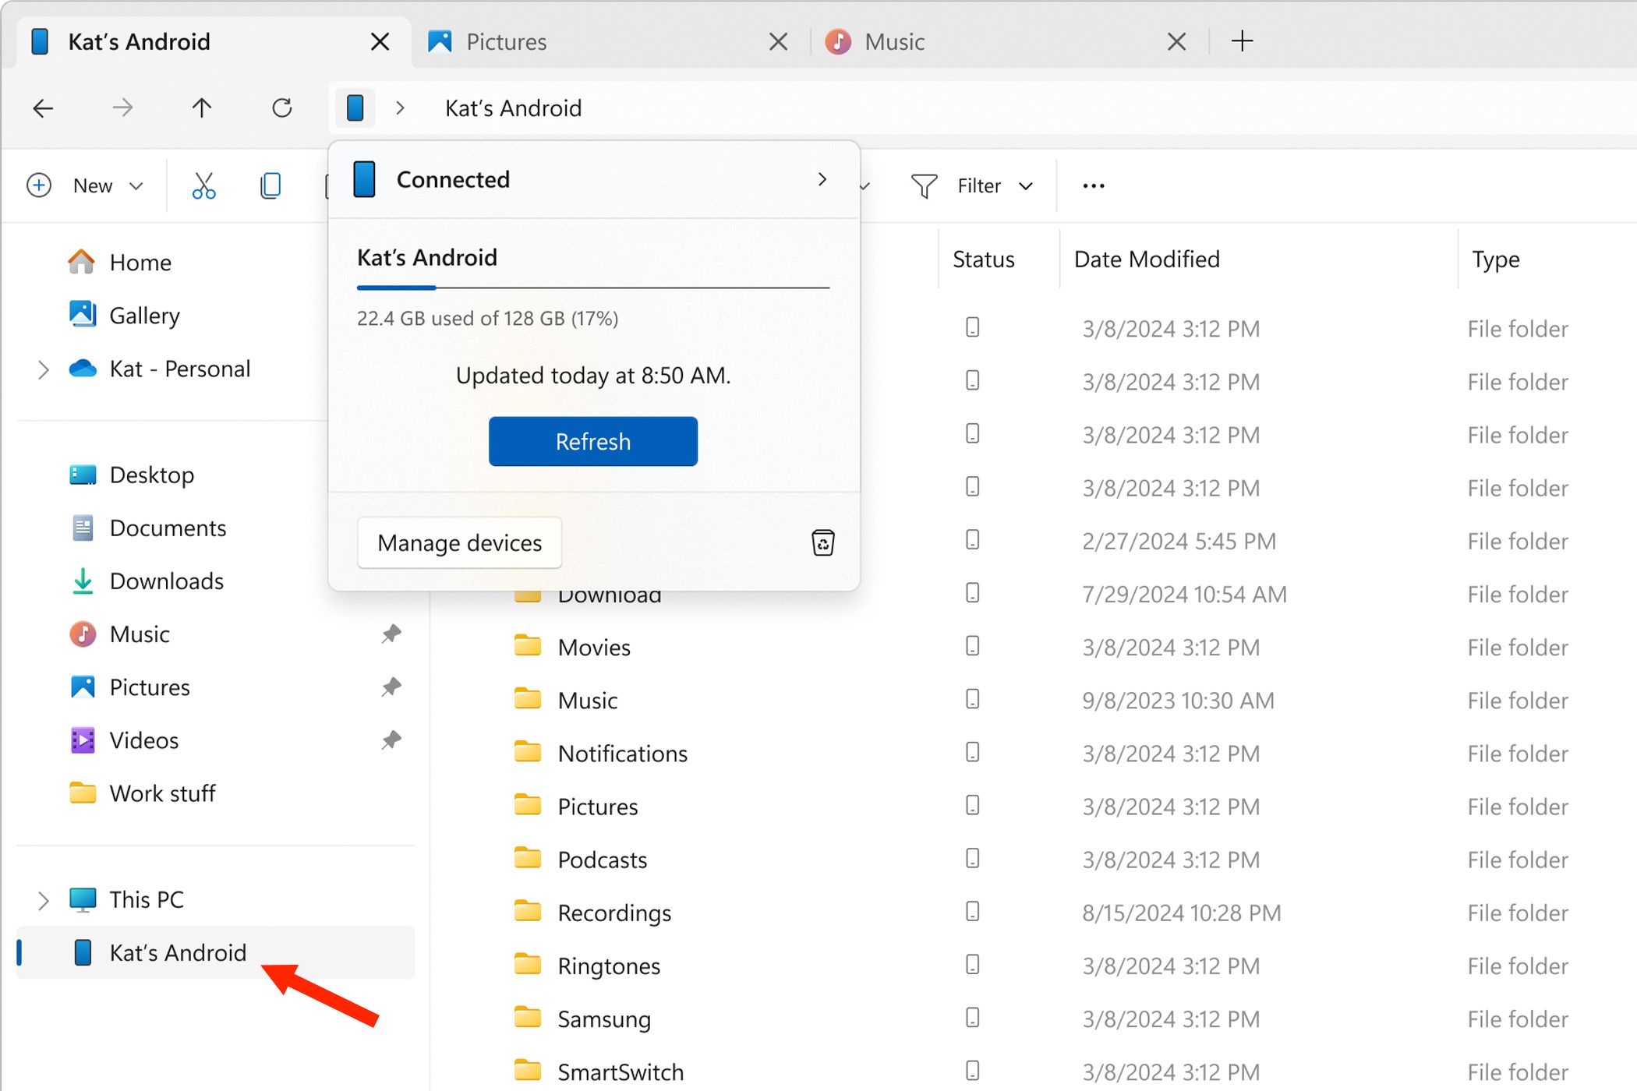Image resolution: width=1637 pixels, height=1091 pixels.
Task: Sort by the Status column header
Action: (x=984, y=259)
